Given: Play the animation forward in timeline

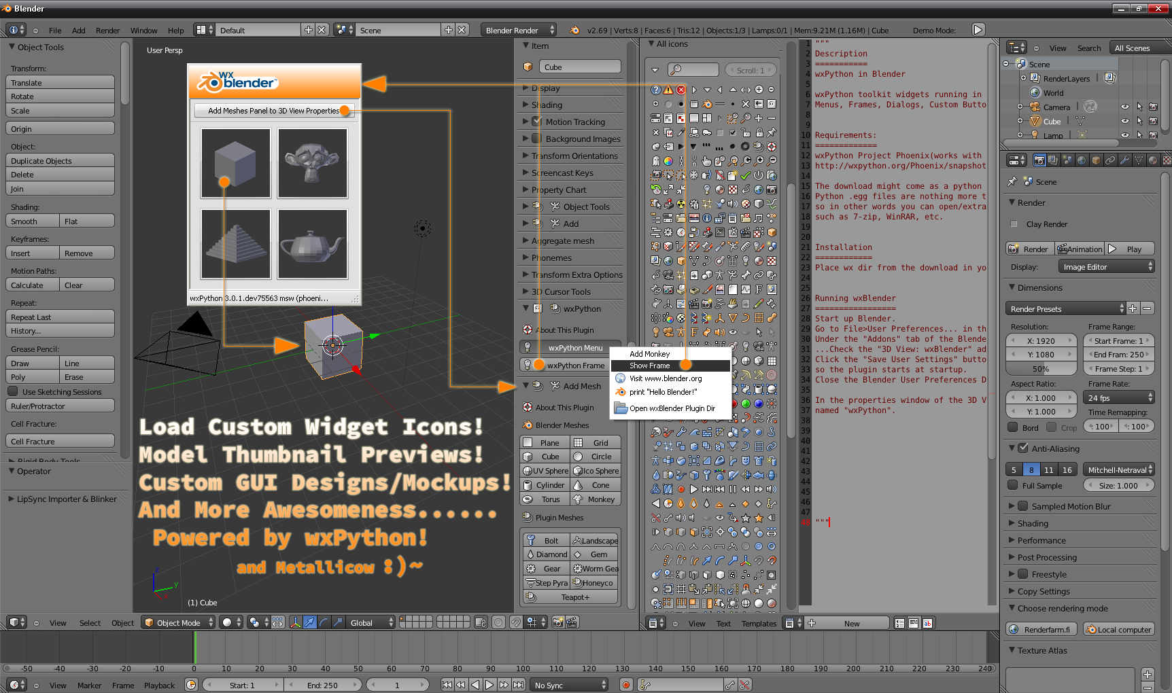Looking at the screenshot, I should pyautogui.click(x=489, y=685).
